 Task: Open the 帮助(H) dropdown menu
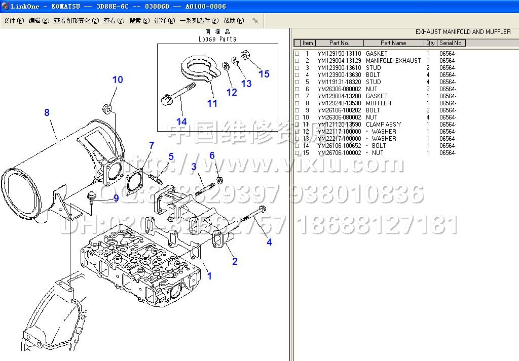click(234, 21)
